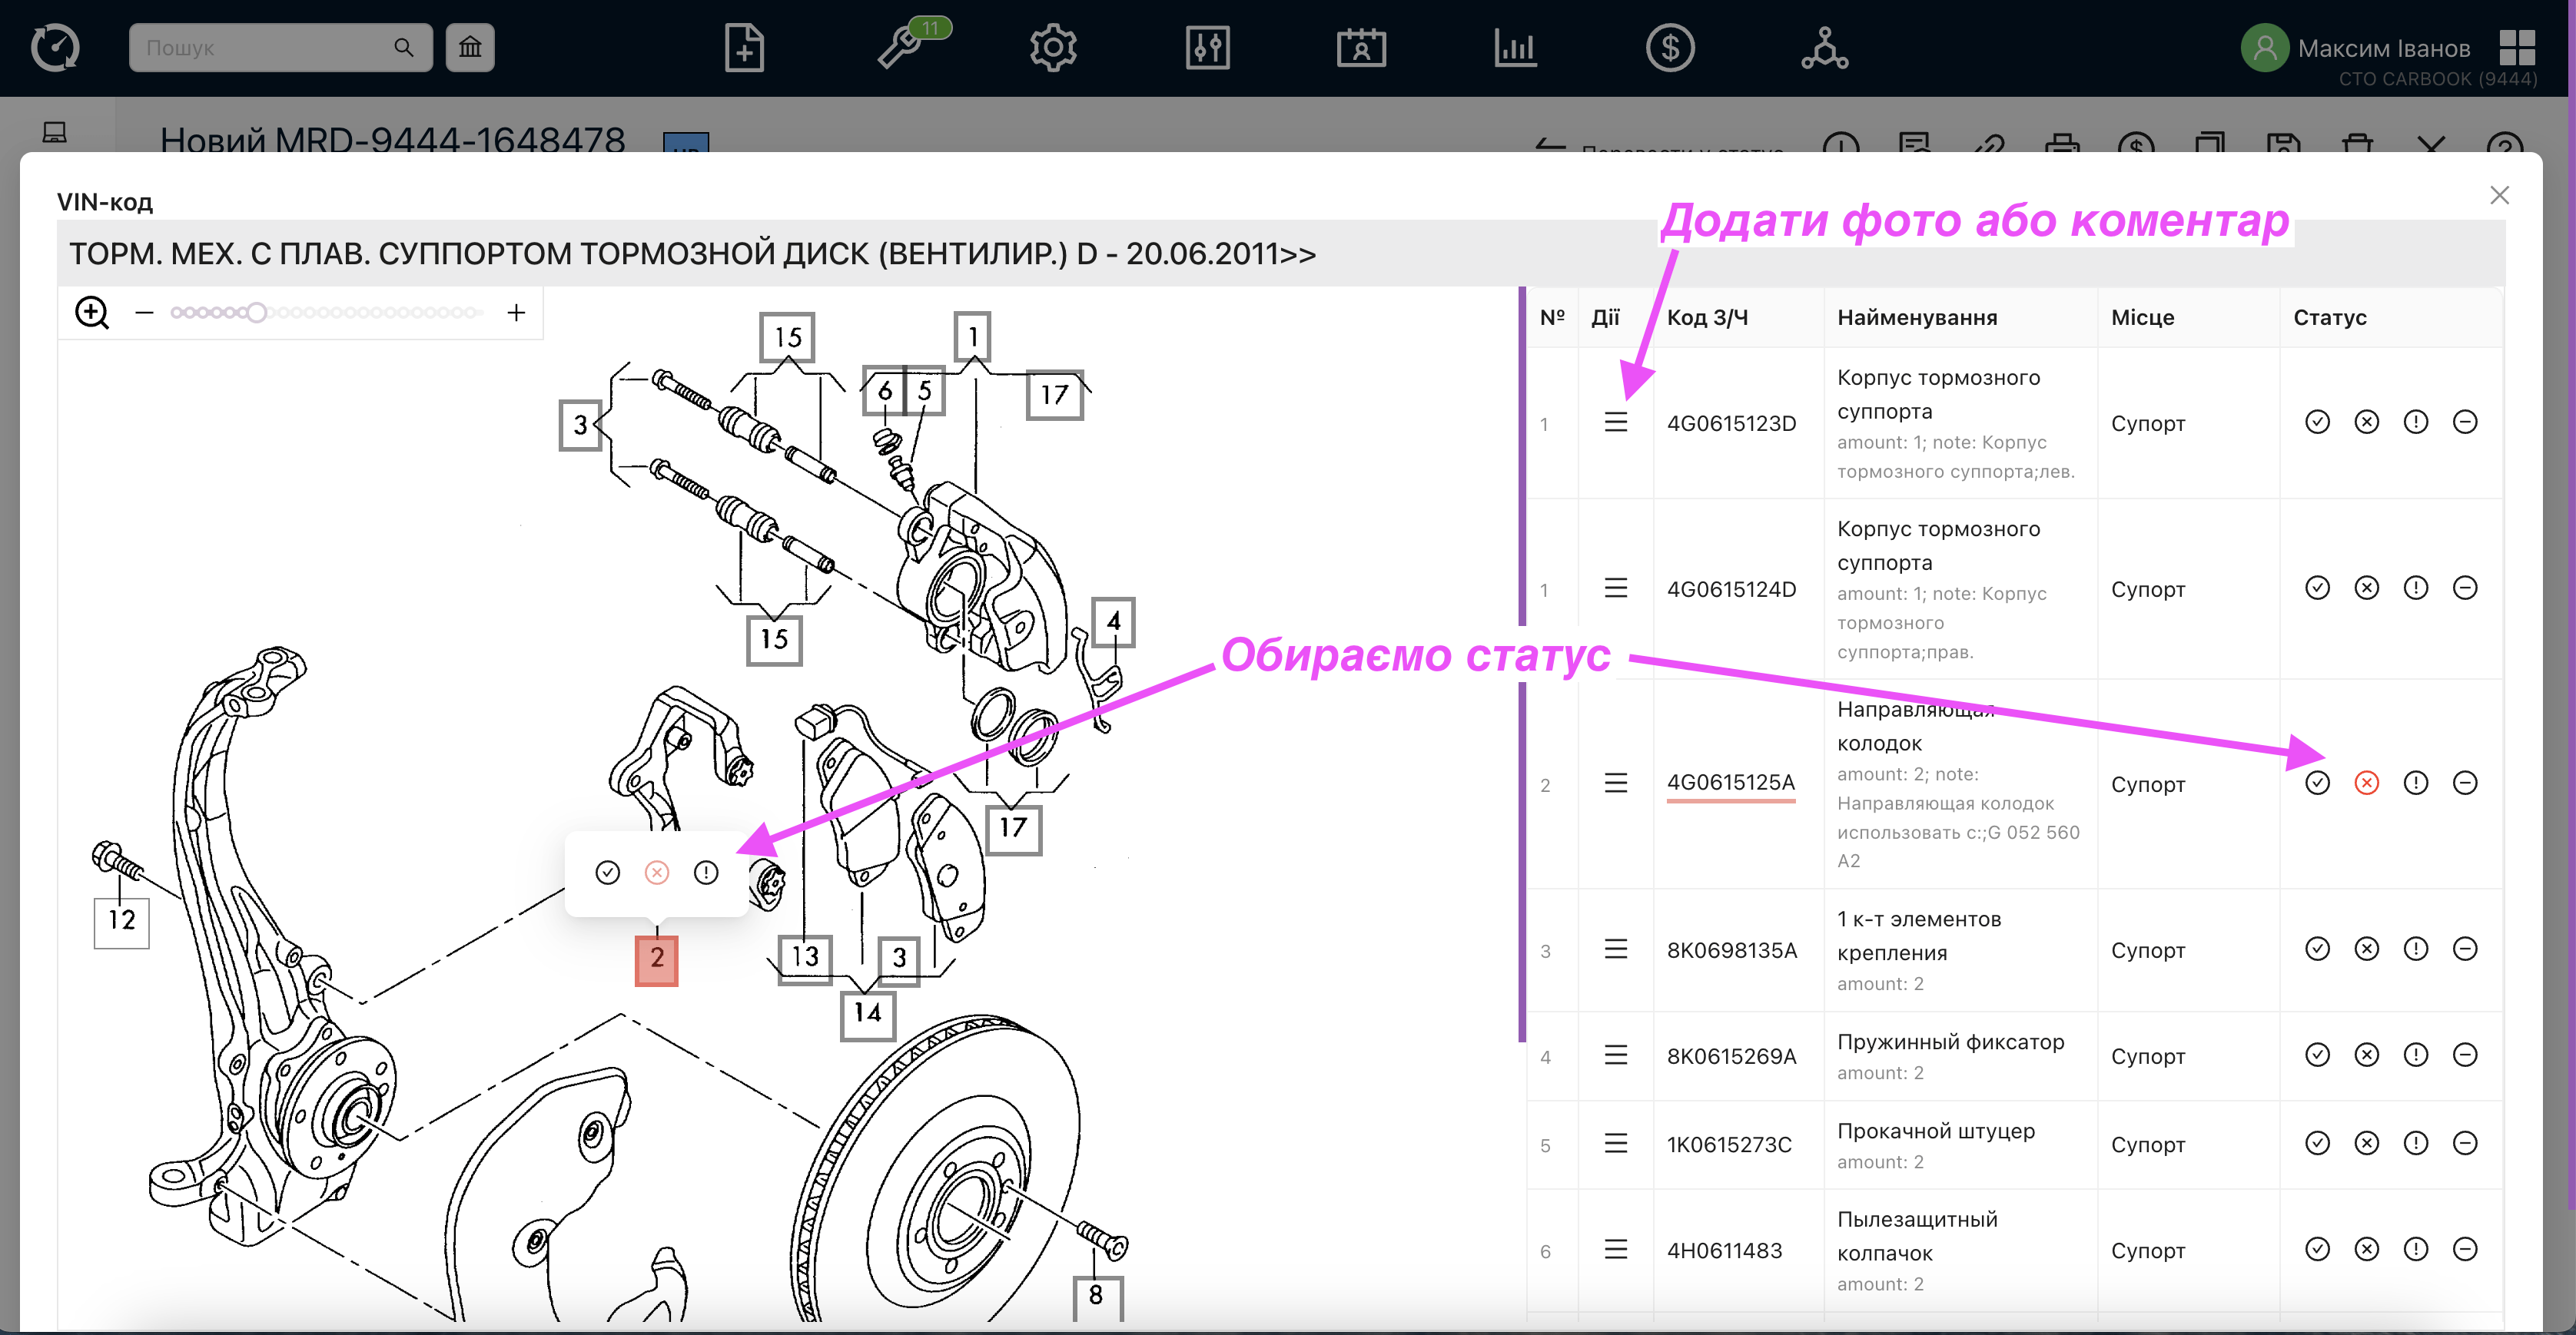
Task: Open actions menu for part 4H0611483
Action: [x=1615, y=1249]
